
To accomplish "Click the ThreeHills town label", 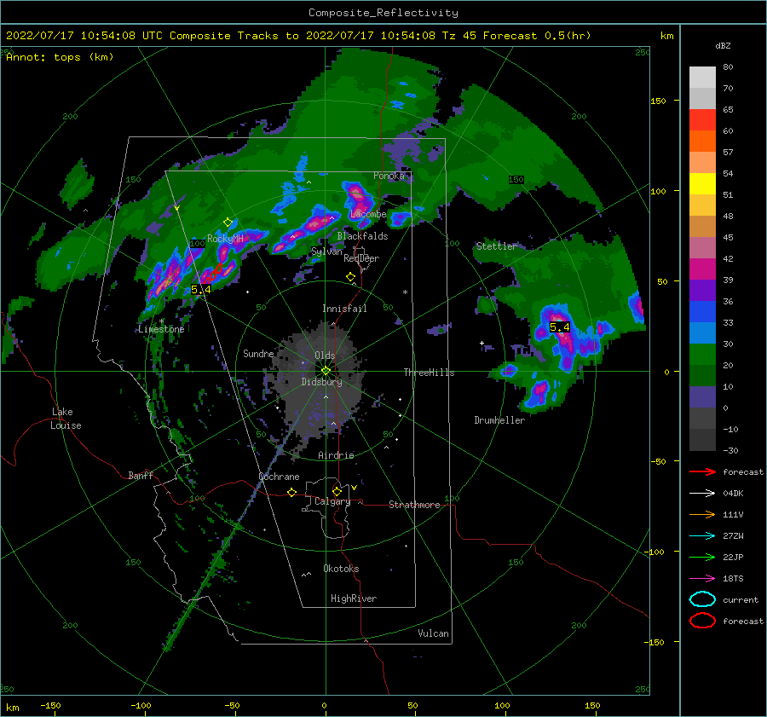I will point(429,373).
